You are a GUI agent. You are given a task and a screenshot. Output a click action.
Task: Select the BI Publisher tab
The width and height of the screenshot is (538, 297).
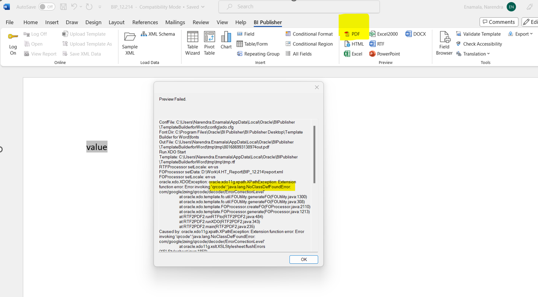tap(268, 22)
